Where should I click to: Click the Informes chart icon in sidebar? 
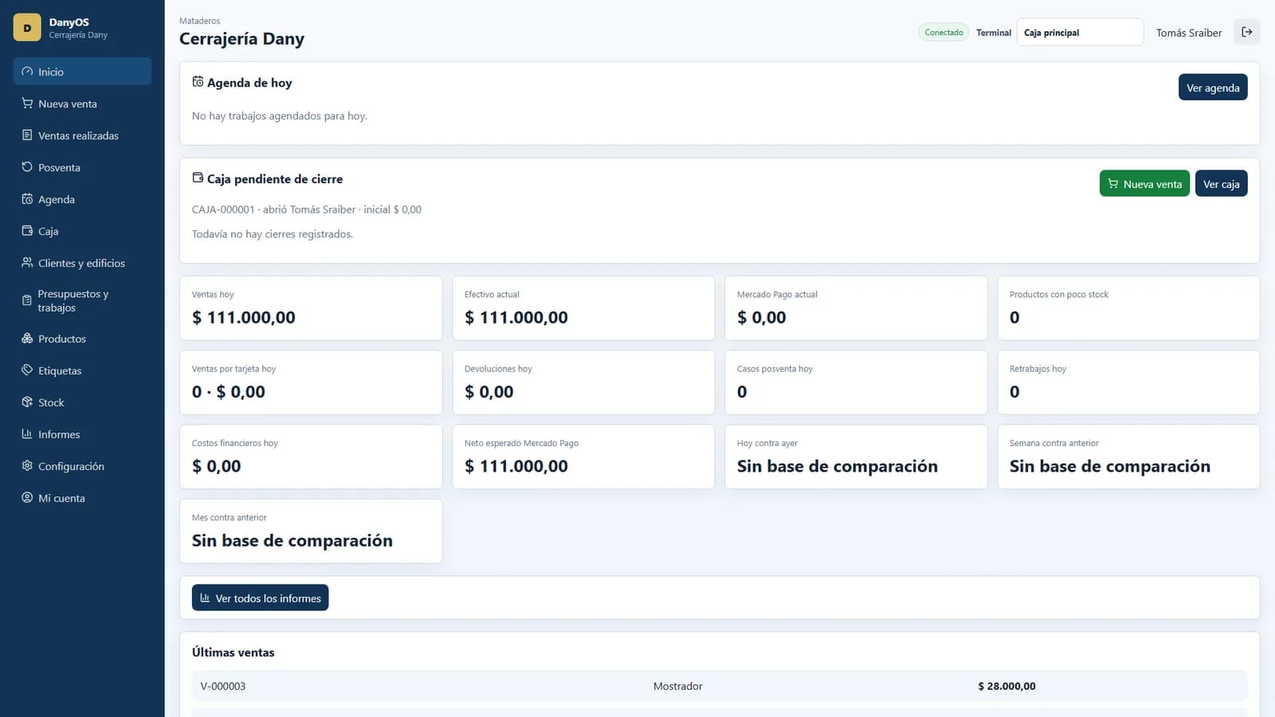point(27,434)
